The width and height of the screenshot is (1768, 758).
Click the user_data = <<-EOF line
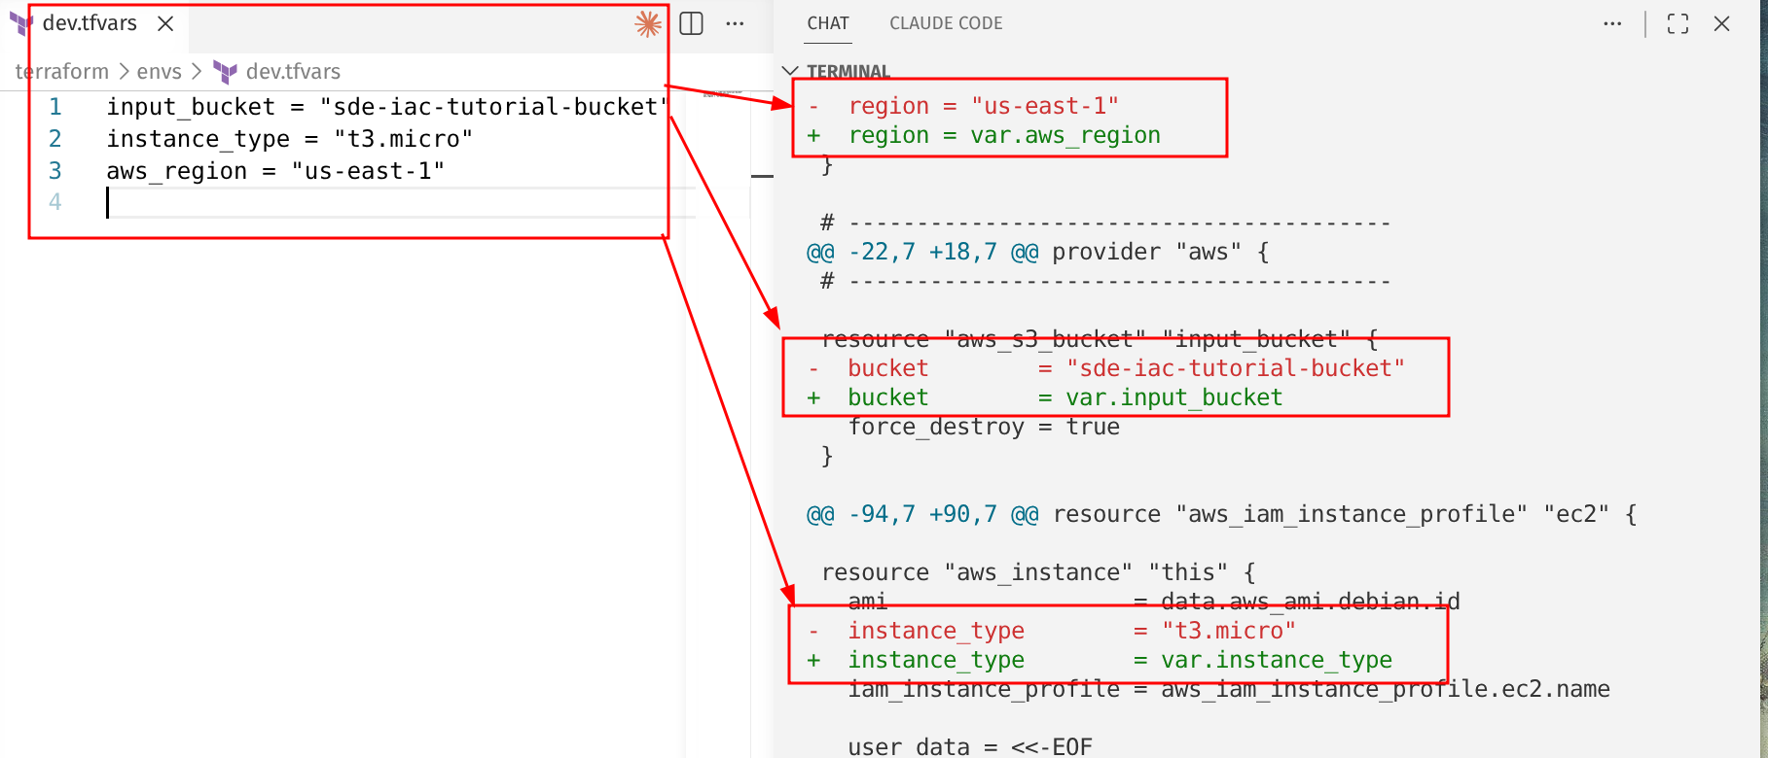[970, 746]
